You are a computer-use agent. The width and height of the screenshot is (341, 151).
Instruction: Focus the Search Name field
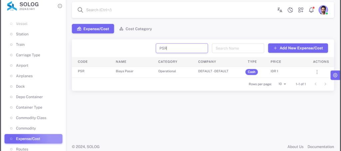238,48
